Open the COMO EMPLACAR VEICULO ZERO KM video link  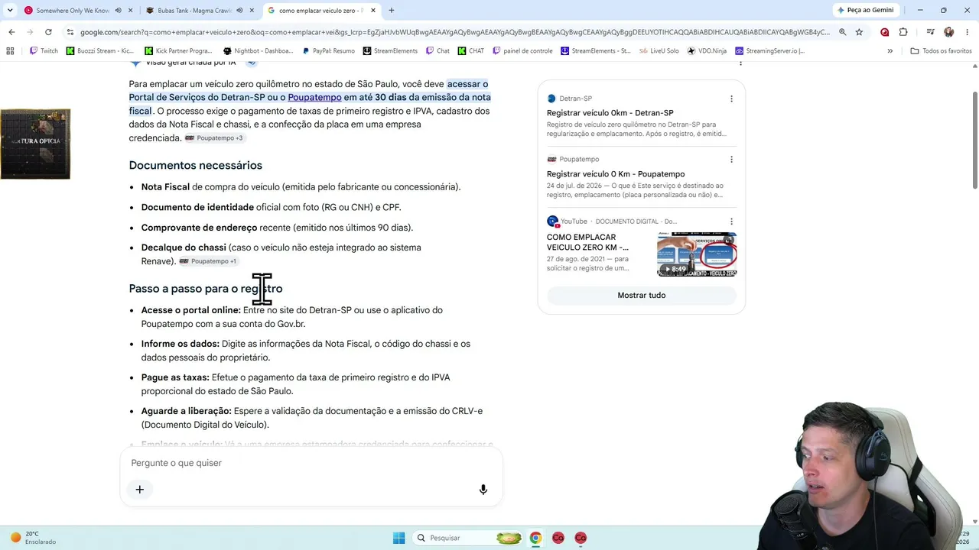click(587, 242)
